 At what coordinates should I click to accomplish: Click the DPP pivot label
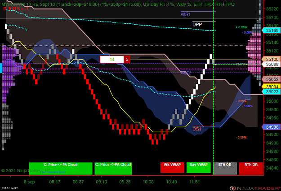(x=197, y=25)
